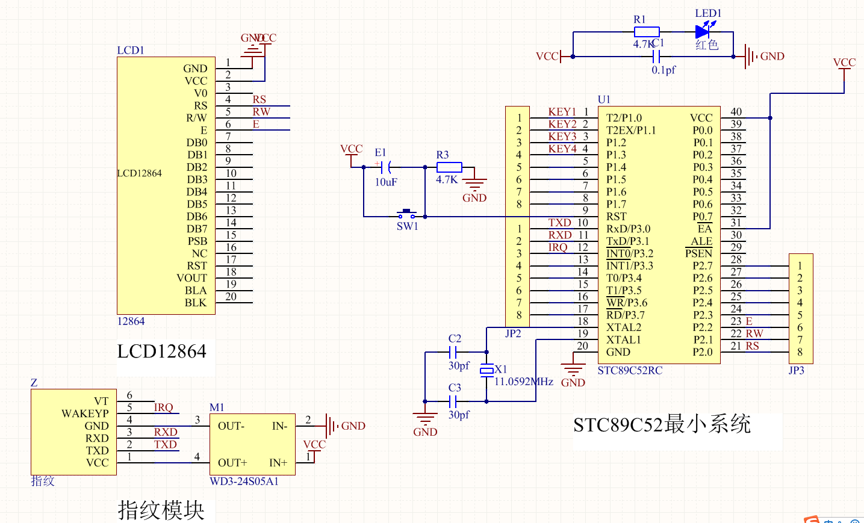
Task: Select the STC89C52最小系统 title text
Action: click(662, 424)
